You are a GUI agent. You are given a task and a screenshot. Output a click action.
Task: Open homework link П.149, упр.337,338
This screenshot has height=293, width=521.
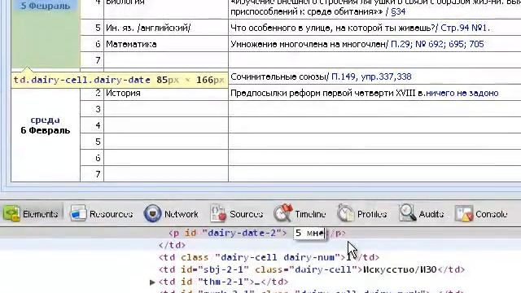(x=371, y=77)
